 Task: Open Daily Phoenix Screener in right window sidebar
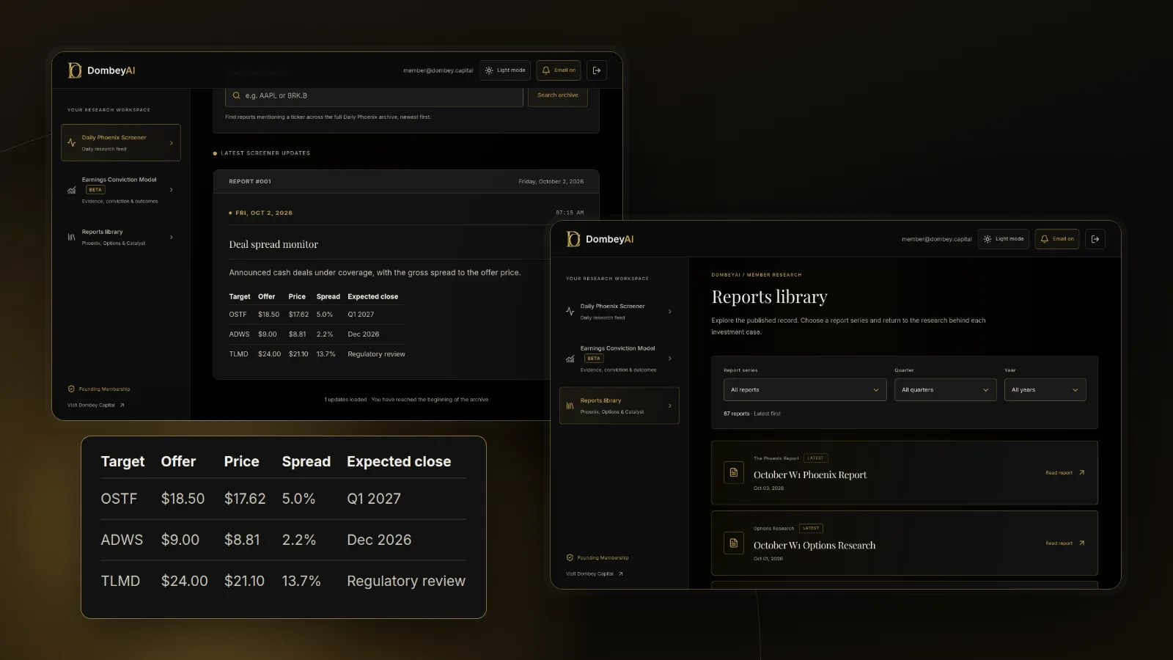[619, 311]
